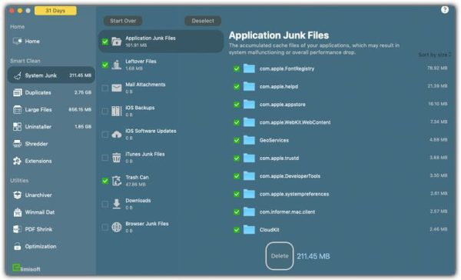Screen dimensions: 461x280
Task: Click the iOS Software Updates cloud icon
Action: (117, 135)
